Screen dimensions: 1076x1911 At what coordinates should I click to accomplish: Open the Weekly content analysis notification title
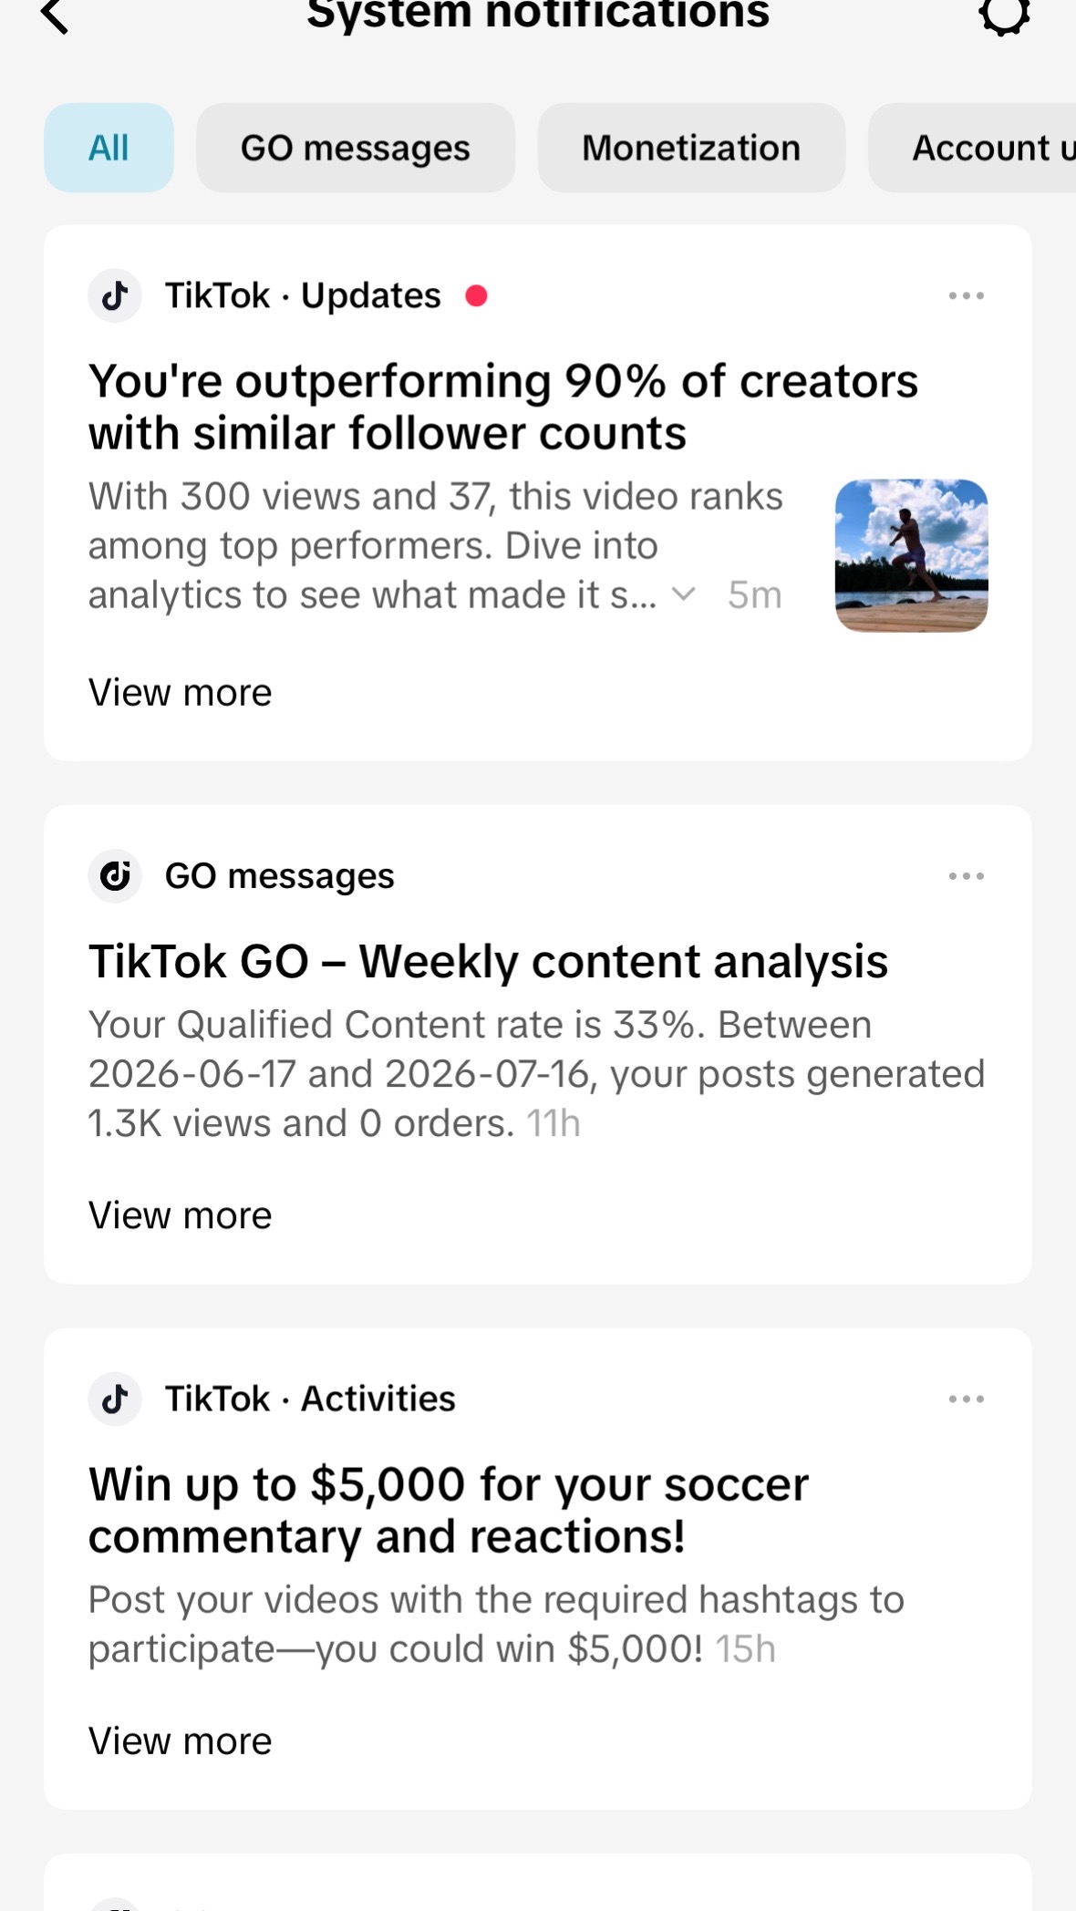pyautogui.click(x=488, y=962)
